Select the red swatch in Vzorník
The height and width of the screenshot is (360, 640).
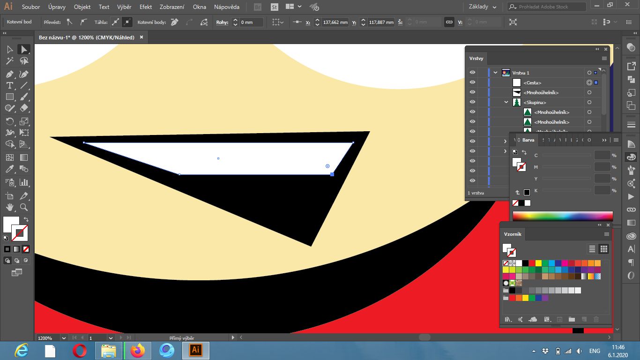[x=531, y=263]
